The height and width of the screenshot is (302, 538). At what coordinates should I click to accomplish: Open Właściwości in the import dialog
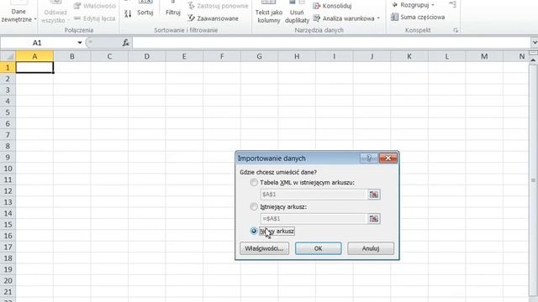coord(264,248)
